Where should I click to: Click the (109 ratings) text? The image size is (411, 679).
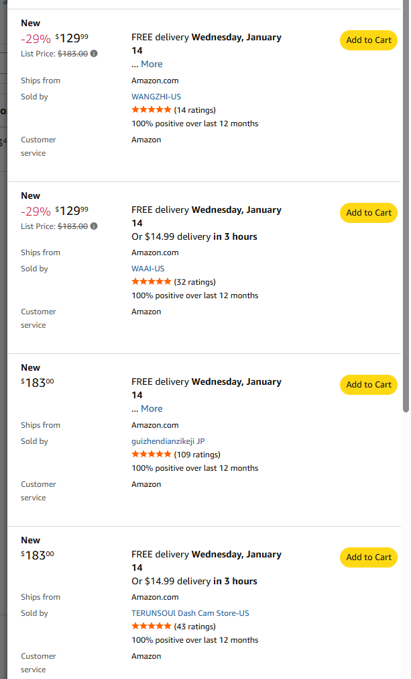tap(197, 455)
